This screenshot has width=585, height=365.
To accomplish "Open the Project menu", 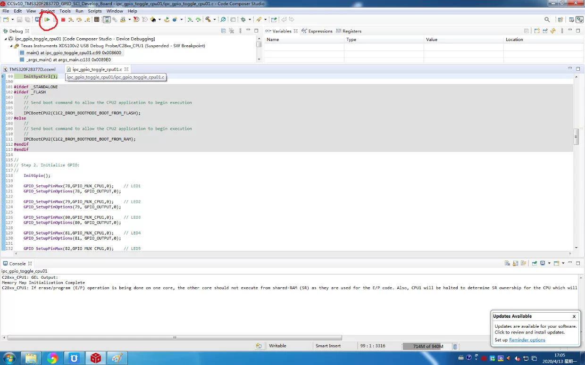I will pos(48,11).
